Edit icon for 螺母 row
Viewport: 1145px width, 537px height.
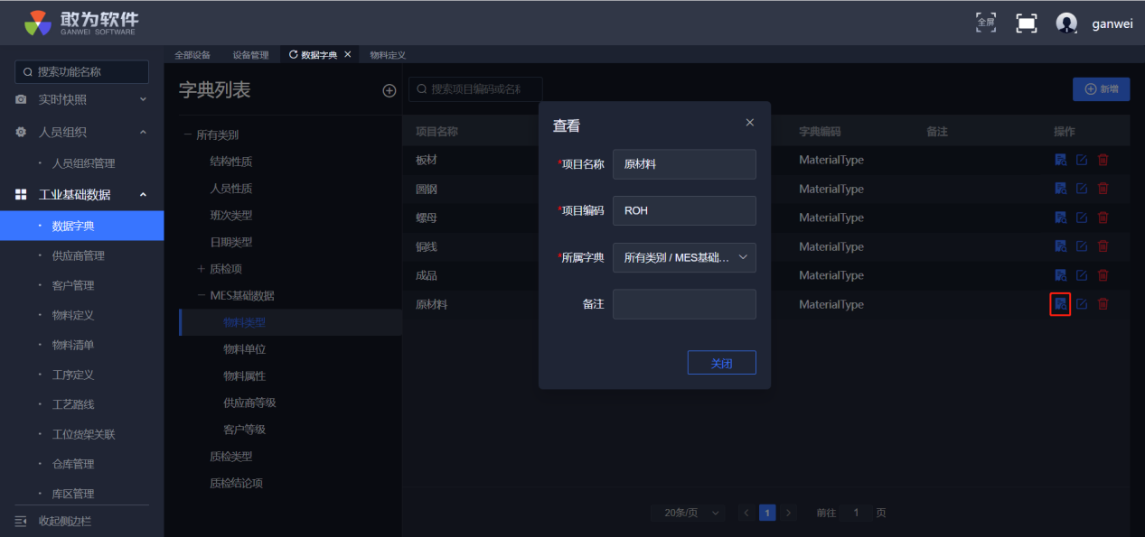click(1082, 218)
